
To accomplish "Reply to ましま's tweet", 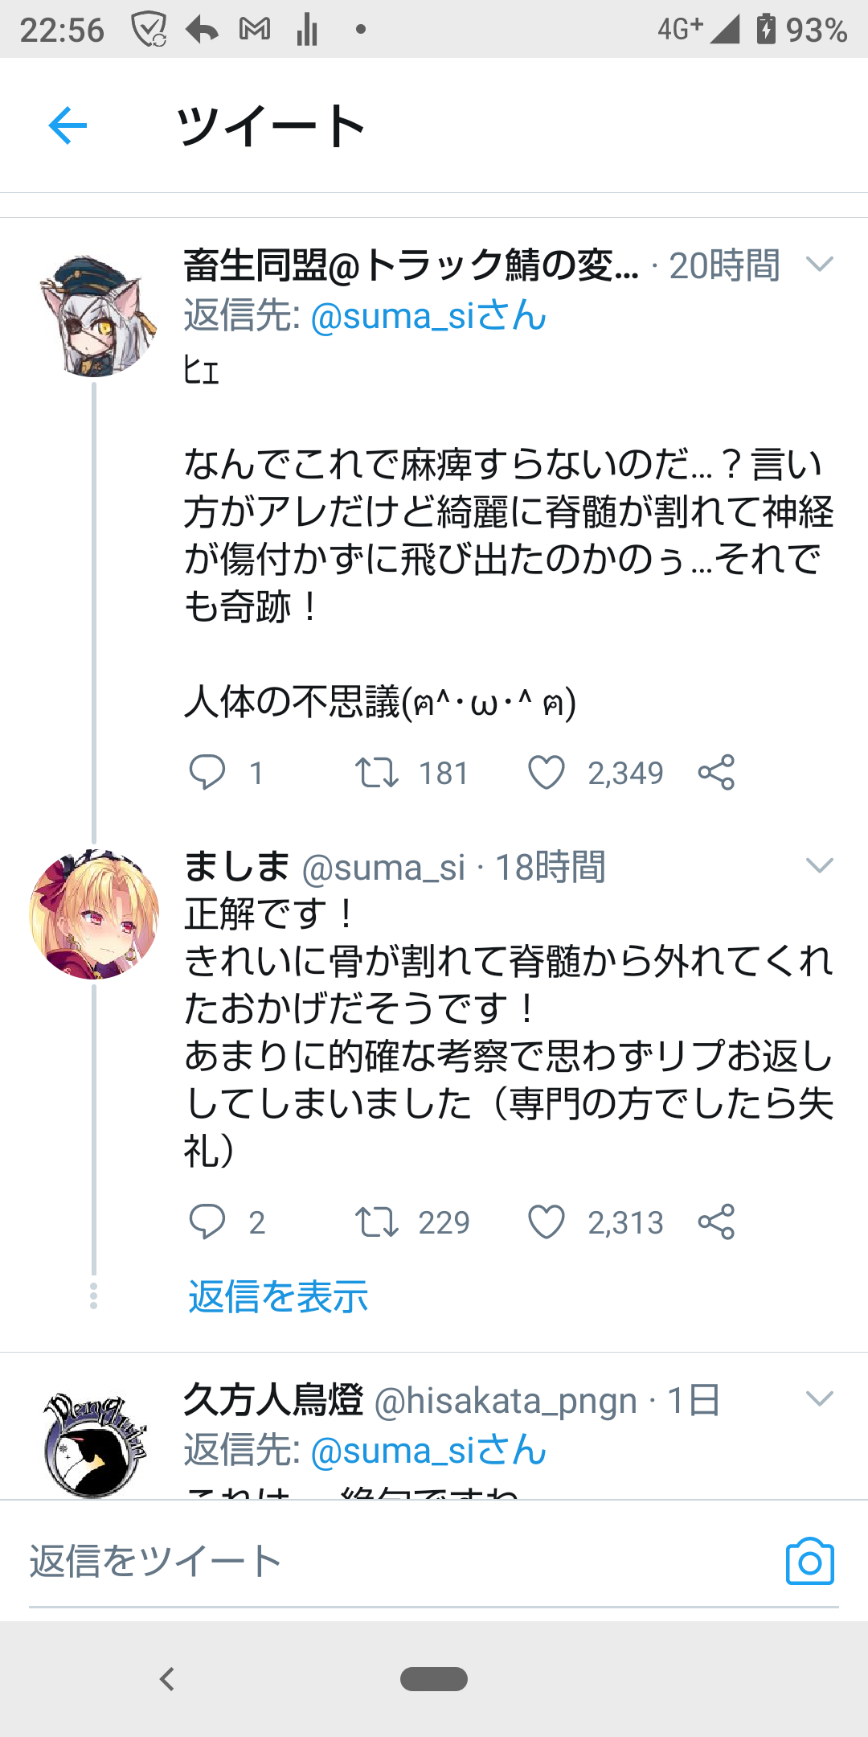I will click(x=207, y=1222).
